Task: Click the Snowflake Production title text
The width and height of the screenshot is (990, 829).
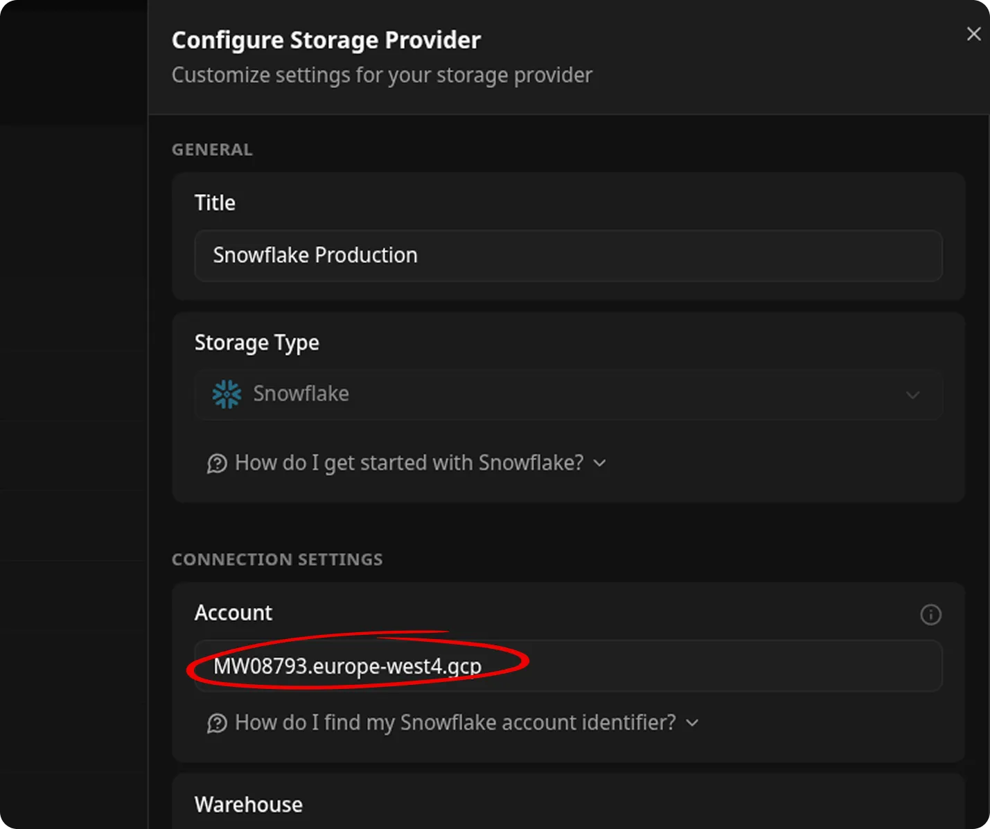Action: pyautogui.click(x=315, y=256)
